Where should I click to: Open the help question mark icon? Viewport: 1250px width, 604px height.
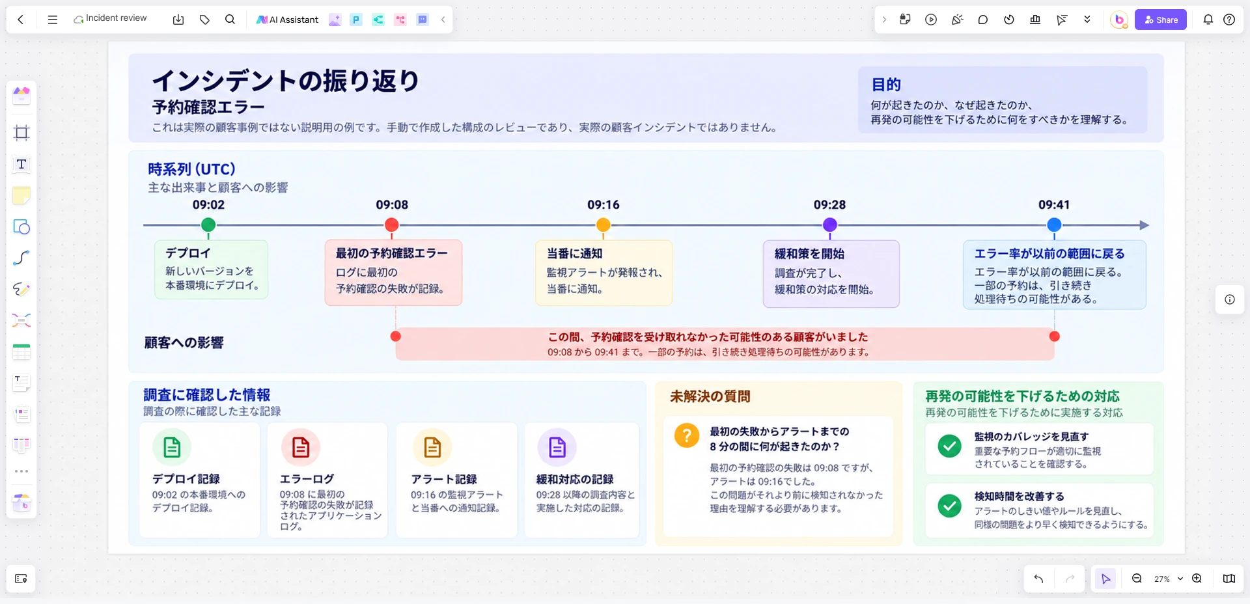[x=1229, y=20]
